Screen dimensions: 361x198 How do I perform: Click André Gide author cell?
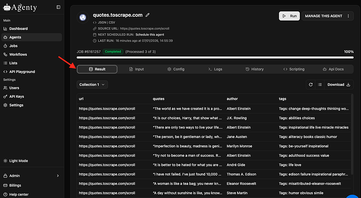tap(236, 165)
